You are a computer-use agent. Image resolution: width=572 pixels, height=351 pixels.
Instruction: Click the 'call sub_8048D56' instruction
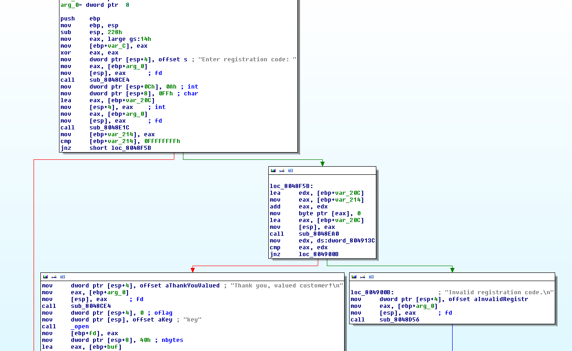point(385,320)
